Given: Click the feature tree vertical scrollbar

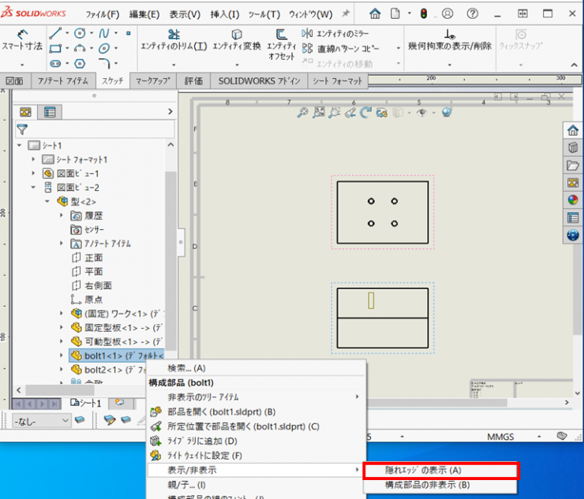Looking at the screenshot, I should pyautogui.click(x=170, y=260).
